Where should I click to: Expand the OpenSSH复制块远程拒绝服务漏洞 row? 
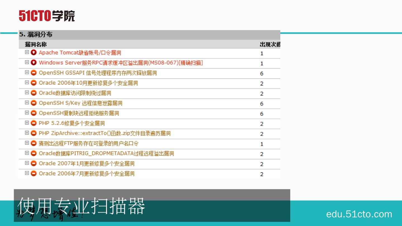pyautogui.click(x=27, y=112)
